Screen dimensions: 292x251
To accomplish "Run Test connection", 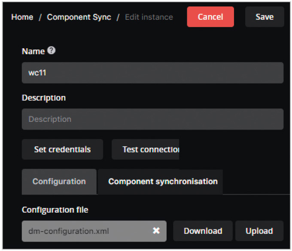I will [146, 149].
